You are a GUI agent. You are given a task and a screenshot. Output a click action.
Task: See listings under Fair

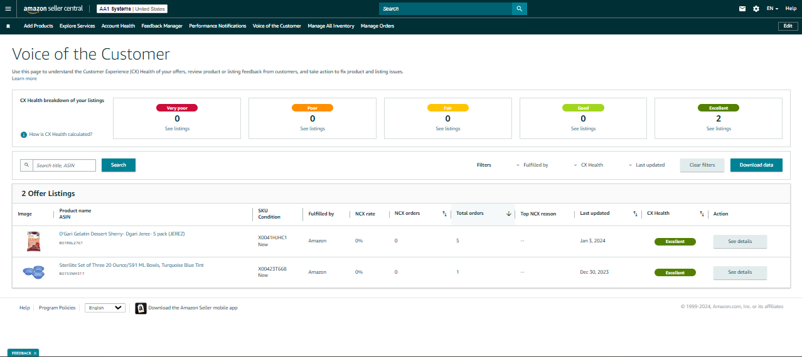tap(448, 128)
